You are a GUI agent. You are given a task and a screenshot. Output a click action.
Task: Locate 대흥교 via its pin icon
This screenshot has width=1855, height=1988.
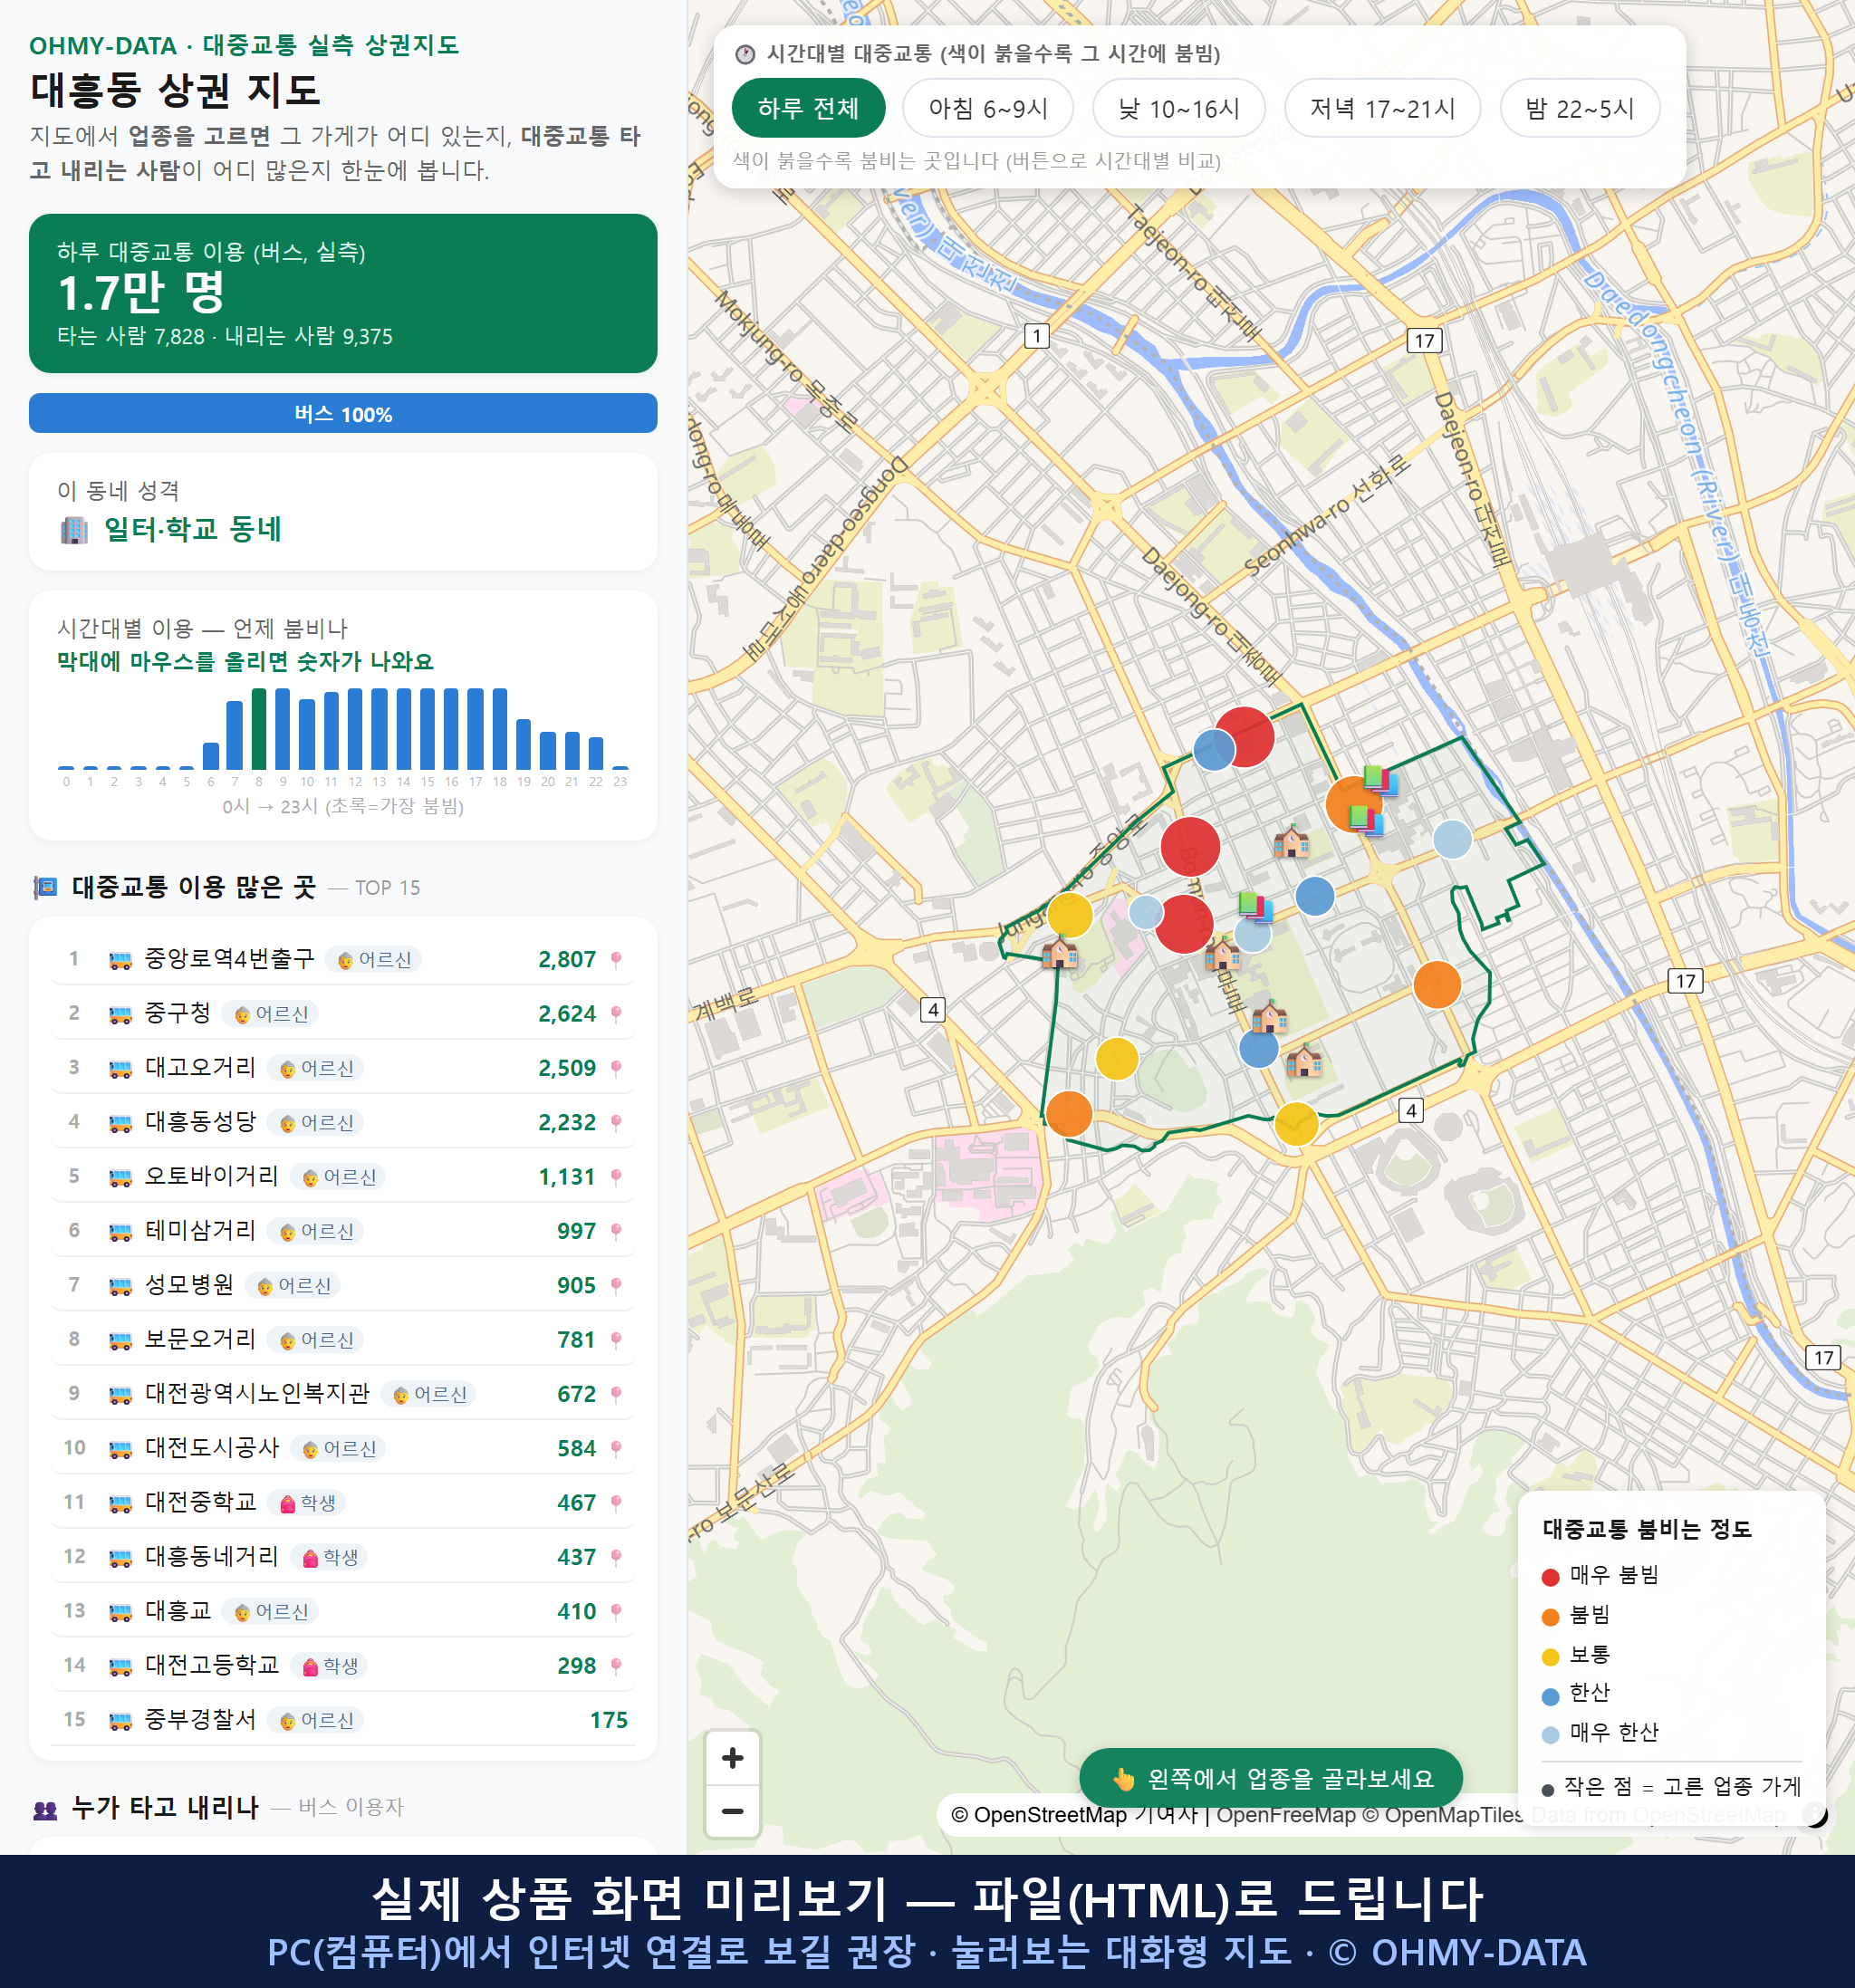616,1612
